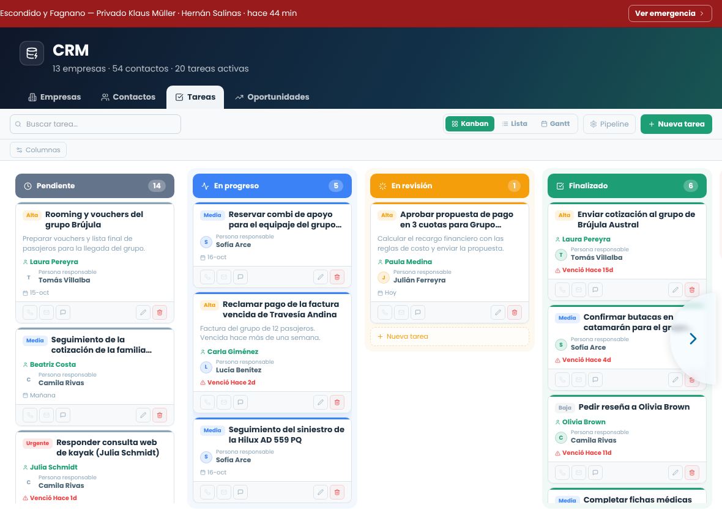
Task: Switch to the Empresas tab
Action: coord(55,97)
